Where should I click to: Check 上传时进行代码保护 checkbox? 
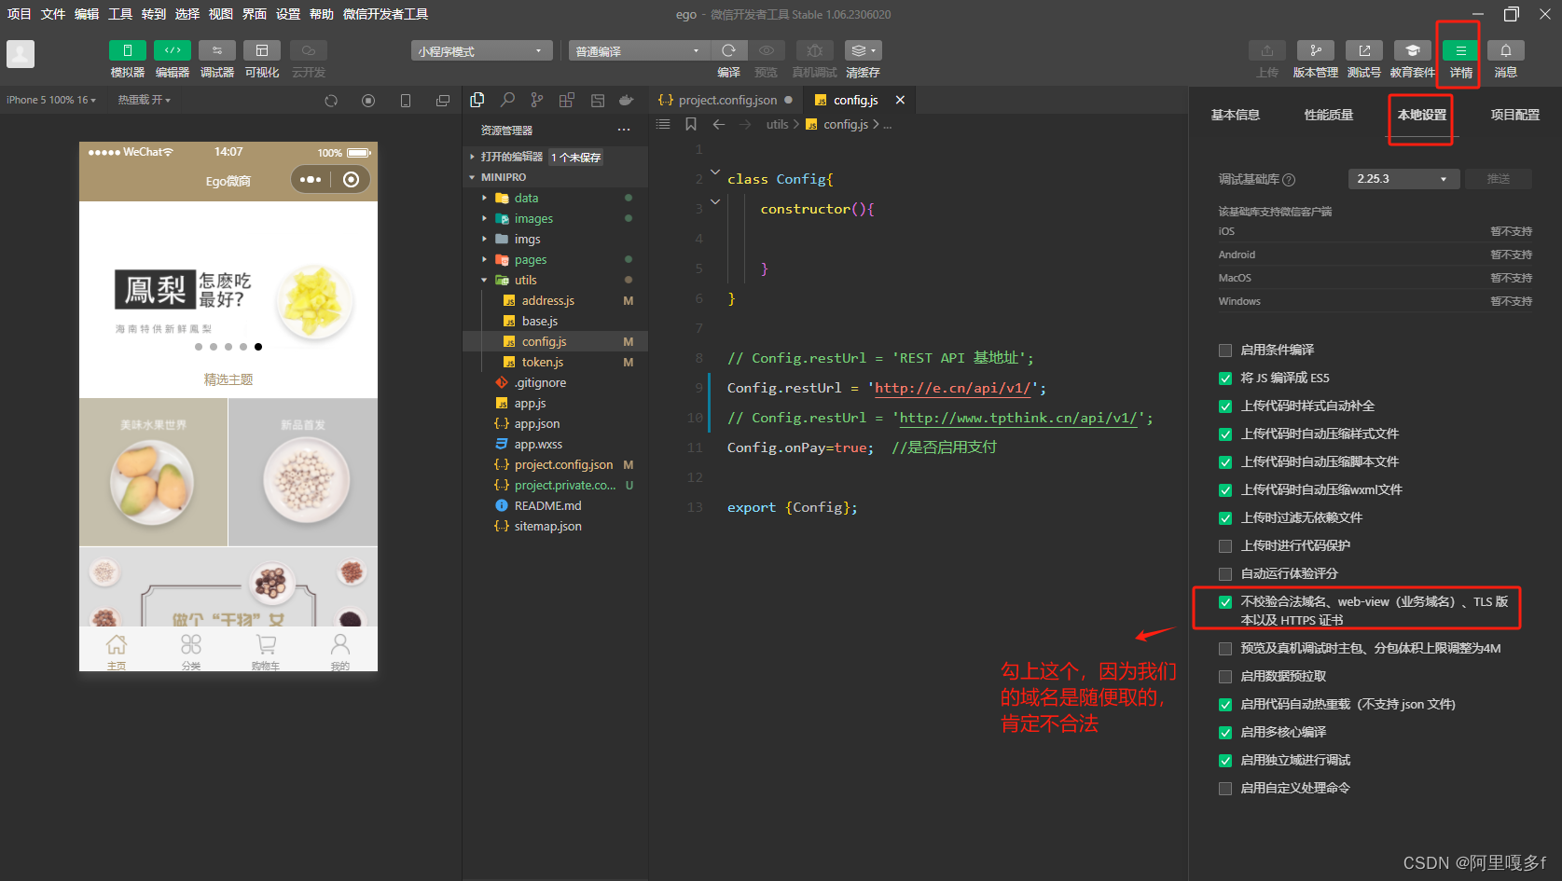pos(1225,546)
